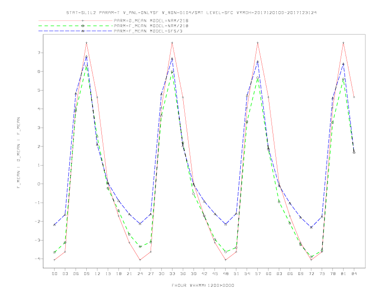Click x-axis tick label 60
The height and width of the screenshot is (298, 386).
[x=269, y=274]
